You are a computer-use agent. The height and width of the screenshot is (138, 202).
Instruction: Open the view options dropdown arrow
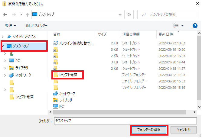tap(182, 26)
